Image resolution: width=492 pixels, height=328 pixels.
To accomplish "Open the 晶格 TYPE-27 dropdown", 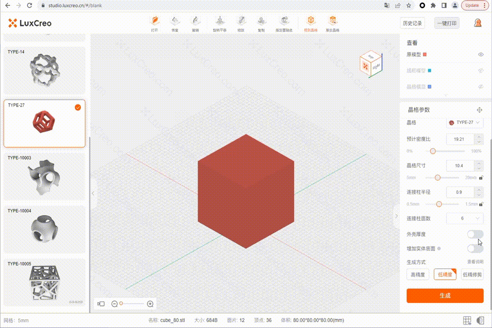I will (x=465, y=123).
